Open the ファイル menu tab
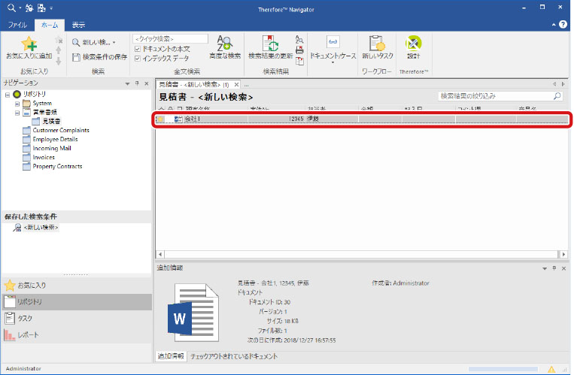The height and width of the screenshot is (375, 574). point(17,25)
